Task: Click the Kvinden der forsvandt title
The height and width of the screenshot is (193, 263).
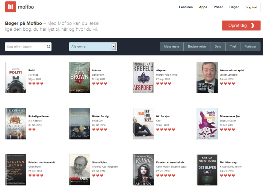Action: pyautogui.click(x=42, y=162)
